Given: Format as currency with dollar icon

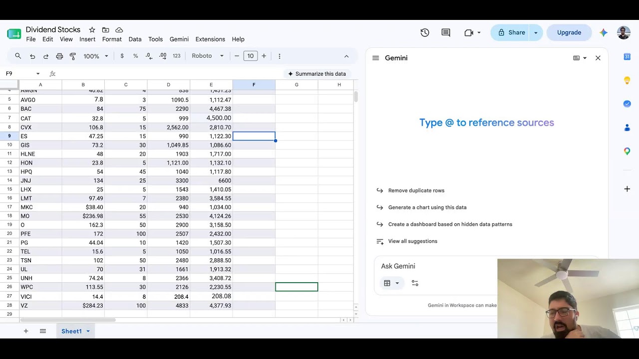Looking at the screenshot, I should (122, 56).
